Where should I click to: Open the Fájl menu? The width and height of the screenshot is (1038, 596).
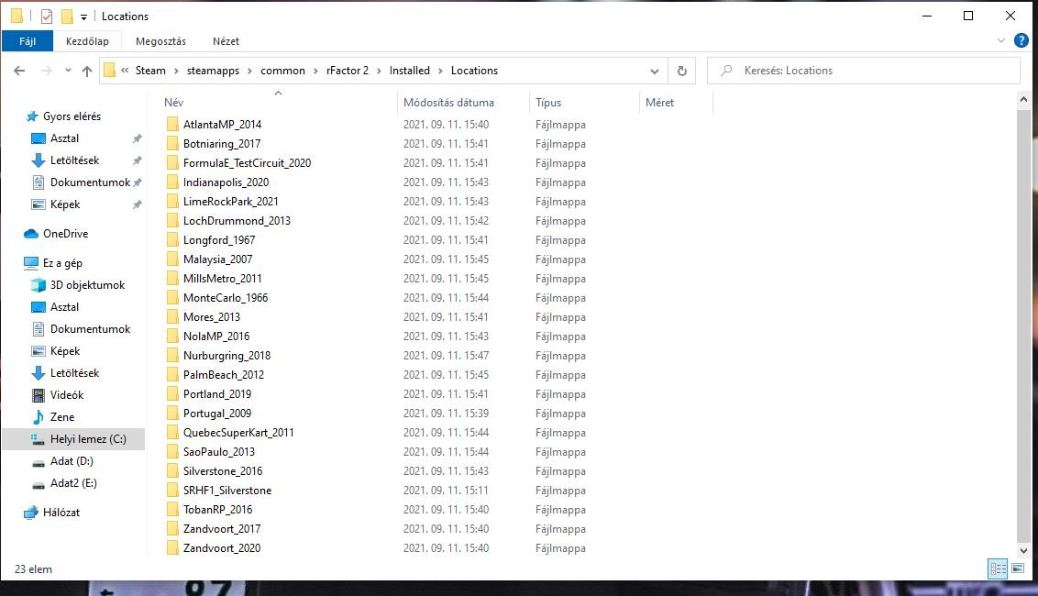(28, 41)
